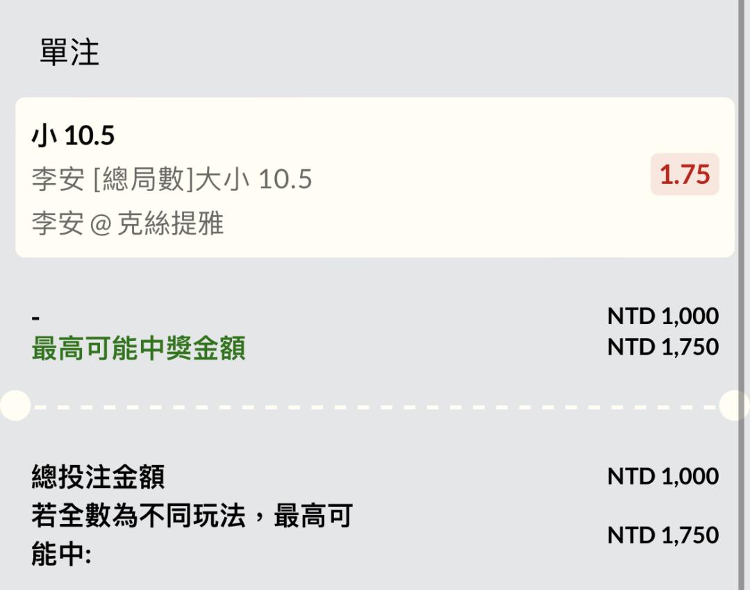Click the 1.75 odds badge
Image resolution: width=750 pixels, height=590 pixels.
[x=685, y=174]
